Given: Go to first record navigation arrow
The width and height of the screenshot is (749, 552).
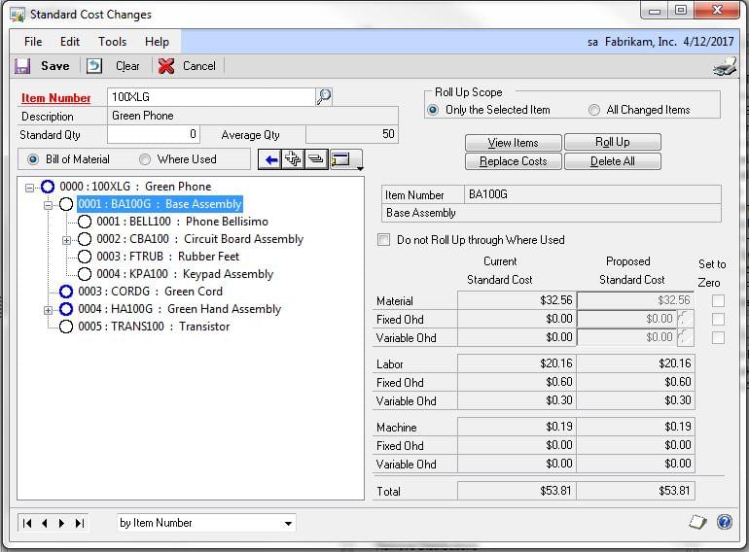Looking at the screenshot, I should pos(27,523).
